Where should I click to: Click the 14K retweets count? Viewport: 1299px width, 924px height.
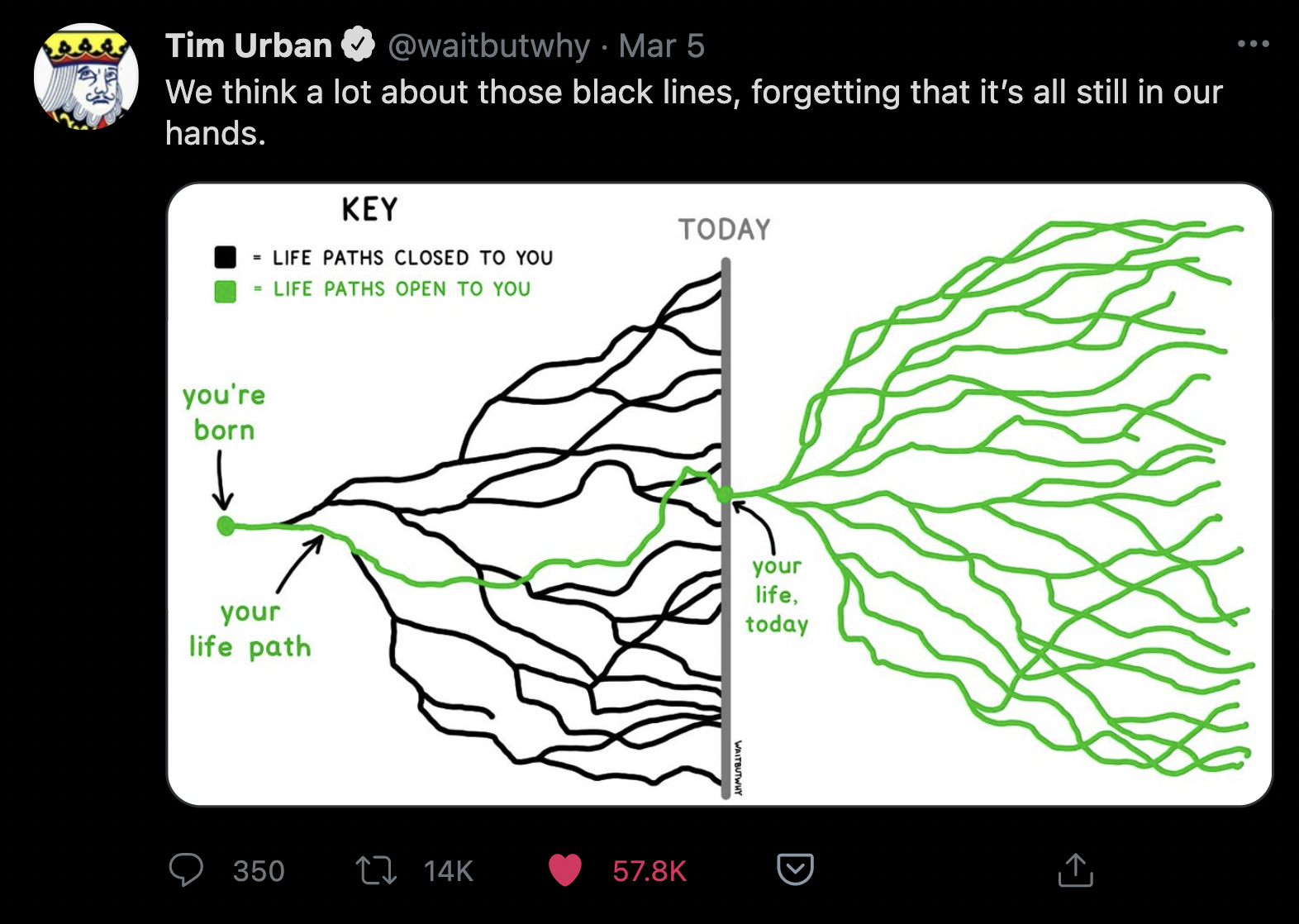coord(448,871)
